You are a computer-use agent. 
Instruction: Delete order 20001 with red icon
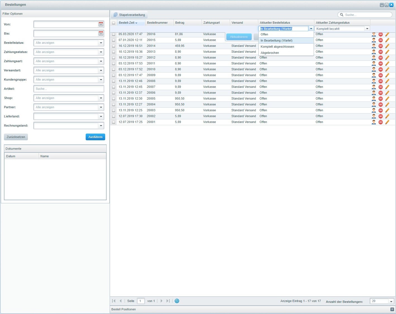coord(380,122)
